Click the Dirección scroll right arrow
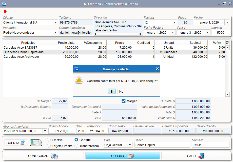The image size is (233, 162). [141, 34]
